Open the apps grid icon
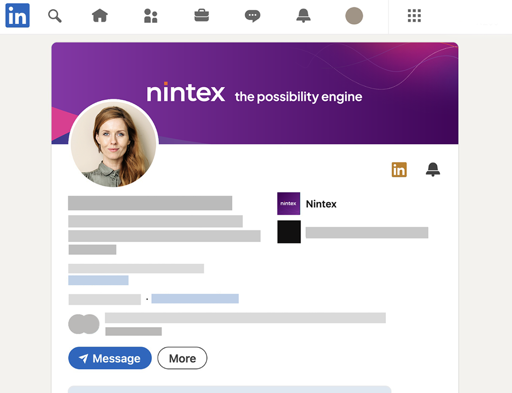The height and width of the screenshot is (393, 512). [414, 16]
